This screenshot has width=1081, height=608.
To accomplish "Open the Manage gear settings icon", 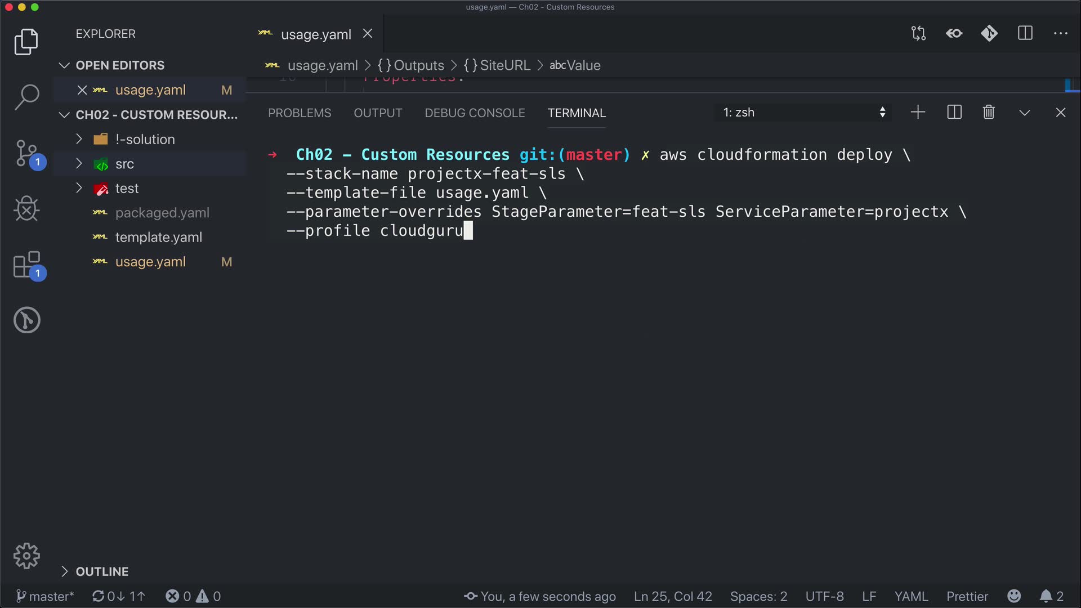I will pos(26,556).
